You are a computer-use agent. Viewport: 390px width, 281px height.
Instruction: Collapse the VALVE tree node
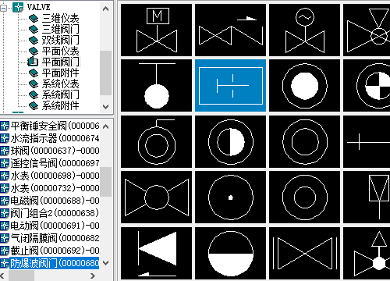point(3,8)
